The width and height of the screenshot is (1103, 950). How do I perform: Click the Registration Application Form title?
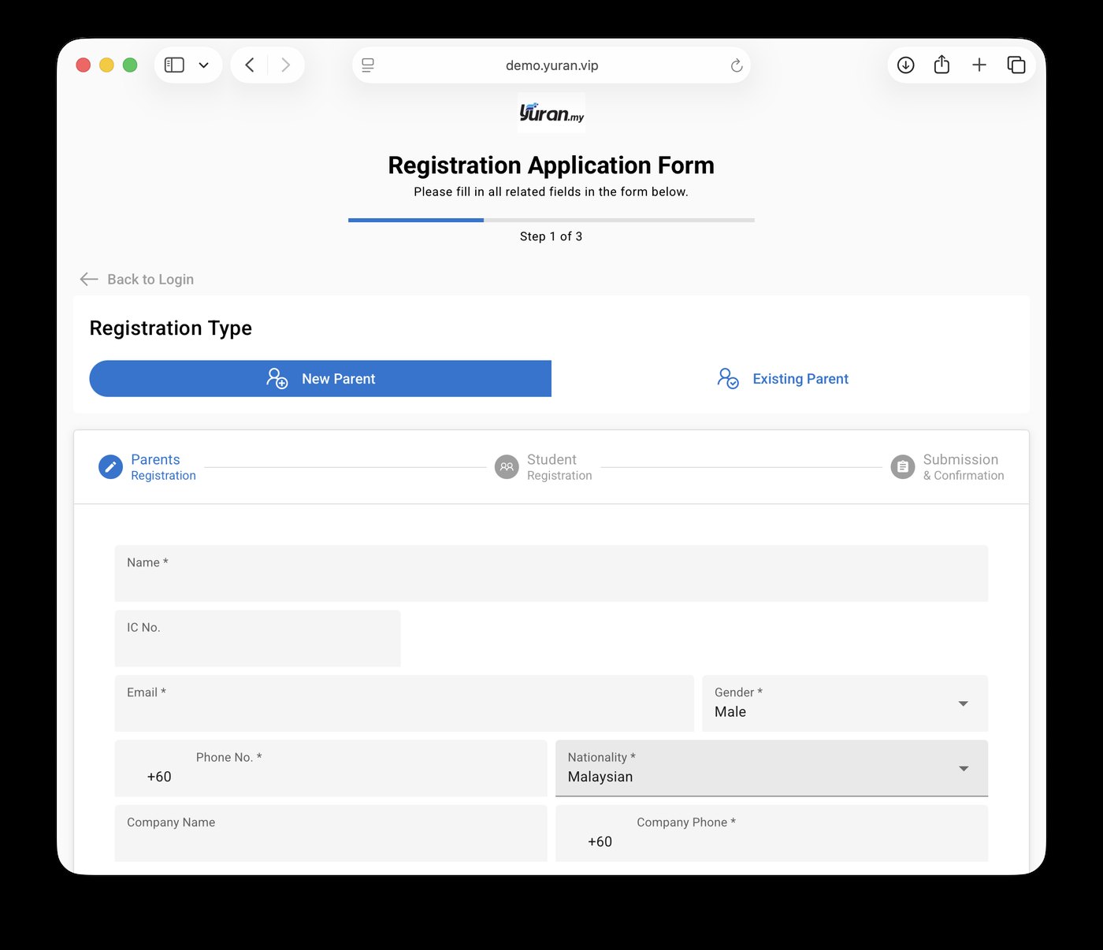click(551, 165)
